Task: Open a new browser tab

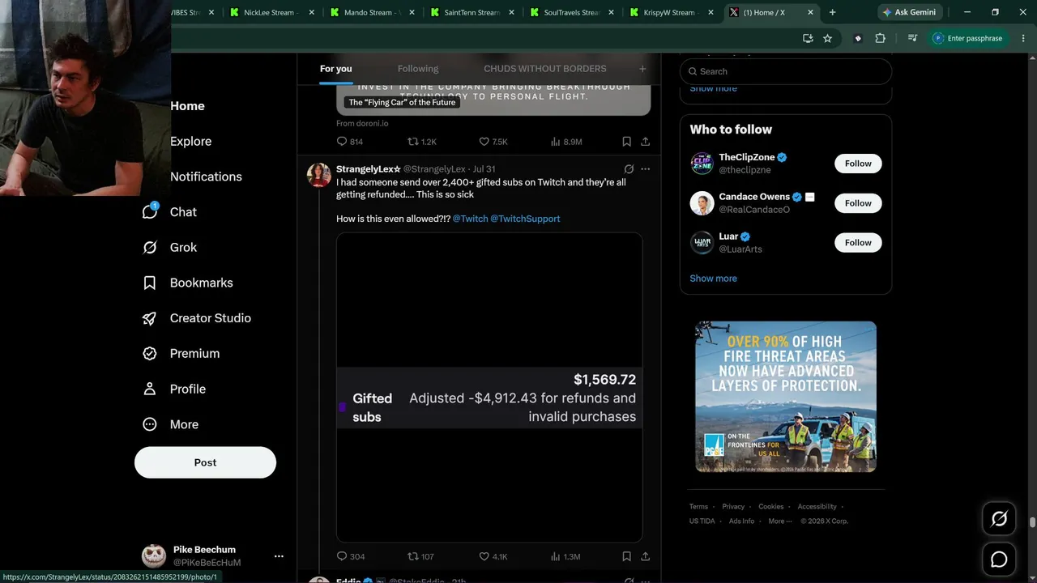Action: click(x=832, y=12)
